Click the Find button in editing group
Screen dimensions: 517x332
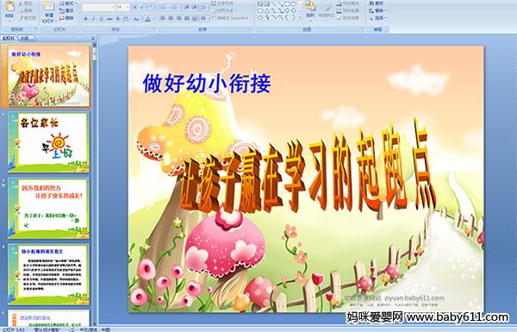point(377,3)
